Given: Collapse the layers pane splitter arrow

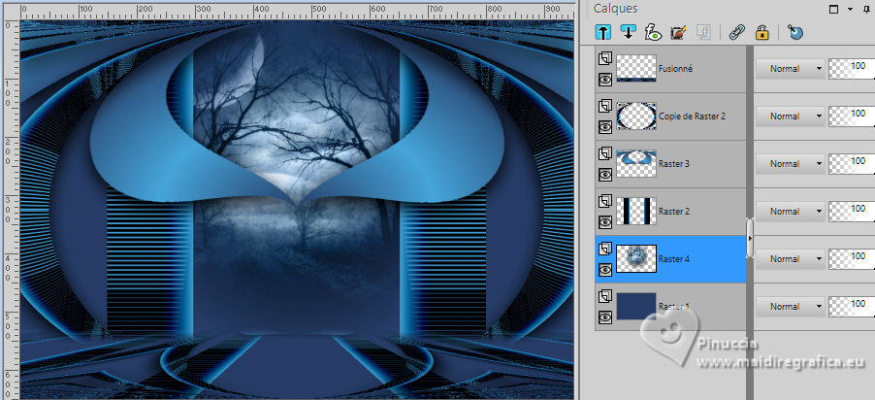Looking at the screenshot, I should click(750, 239).
